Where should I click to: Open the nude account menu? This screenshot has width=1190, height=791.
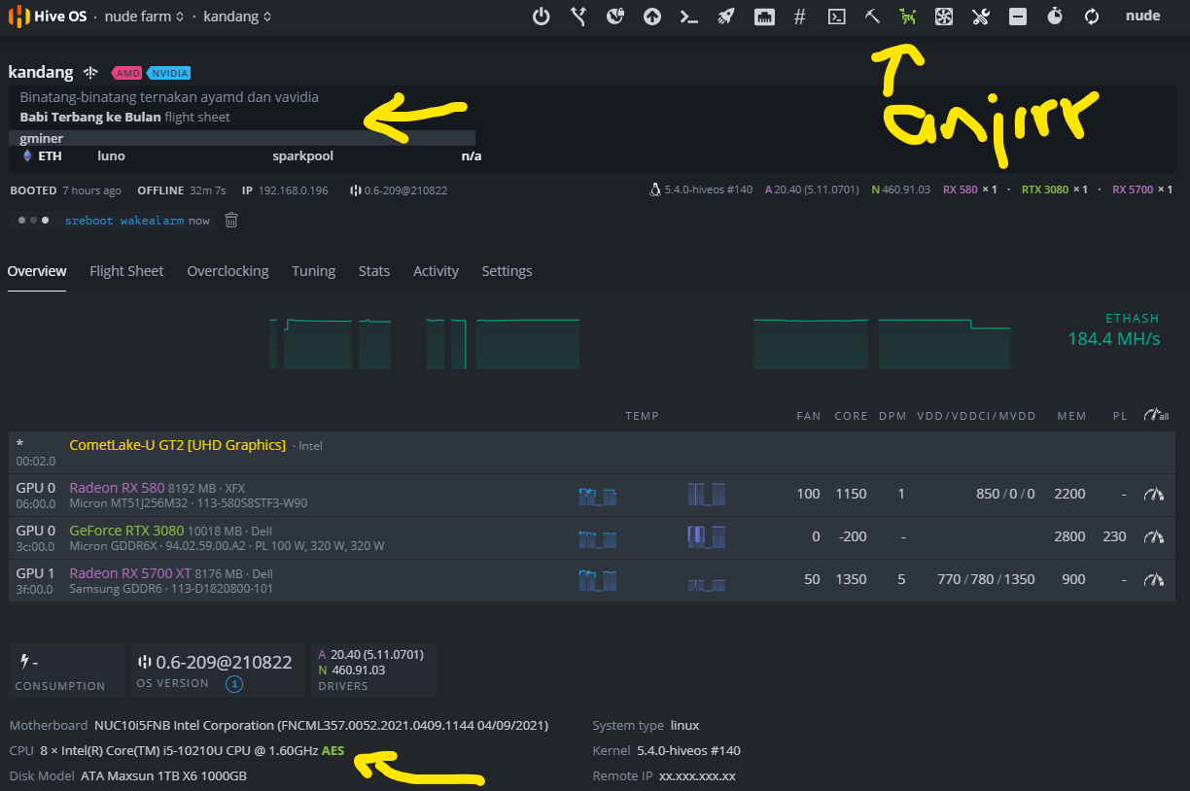1142,17
